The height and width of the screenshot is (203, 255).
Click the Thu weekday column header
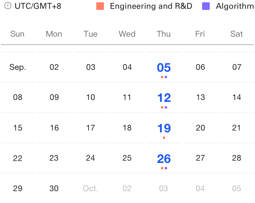click(x=164, y=34)
